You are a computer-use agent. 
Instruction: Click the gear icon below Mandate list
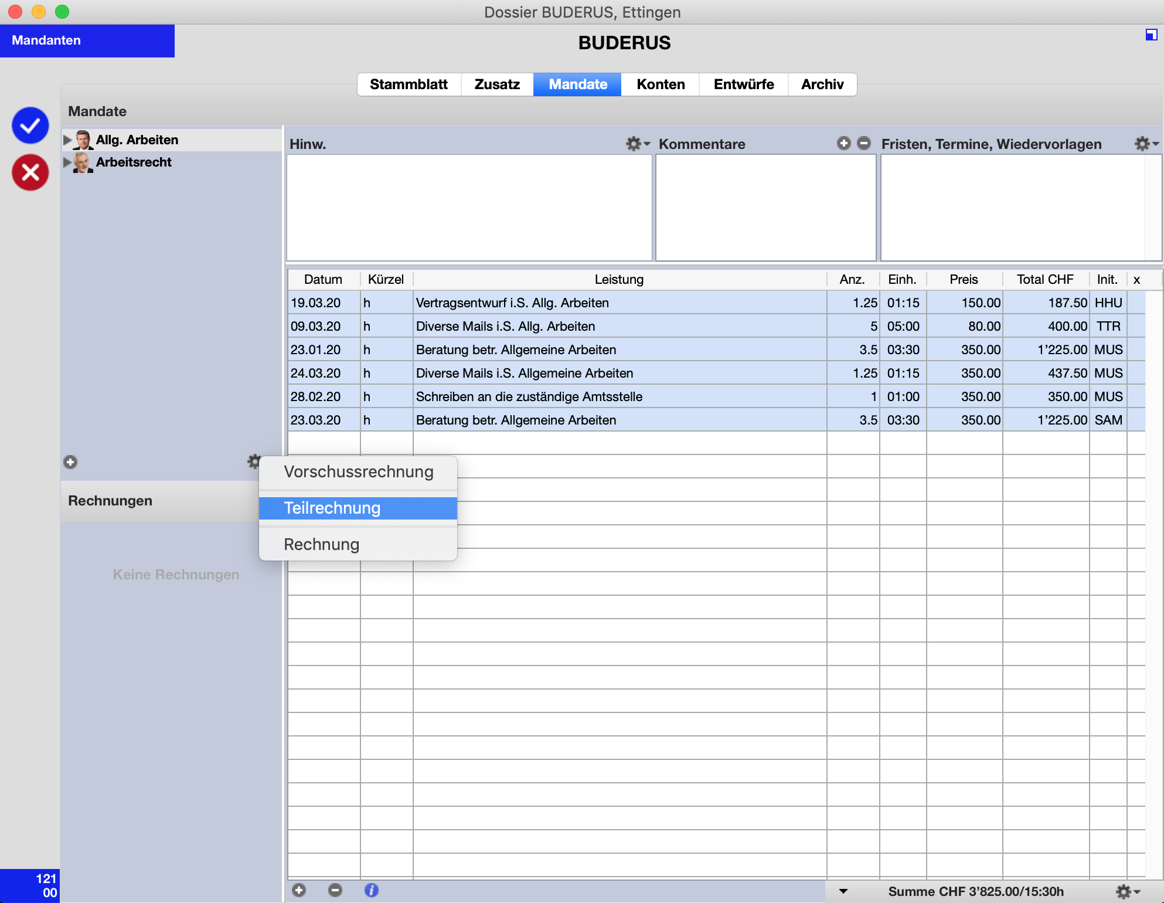click(254, 461)
